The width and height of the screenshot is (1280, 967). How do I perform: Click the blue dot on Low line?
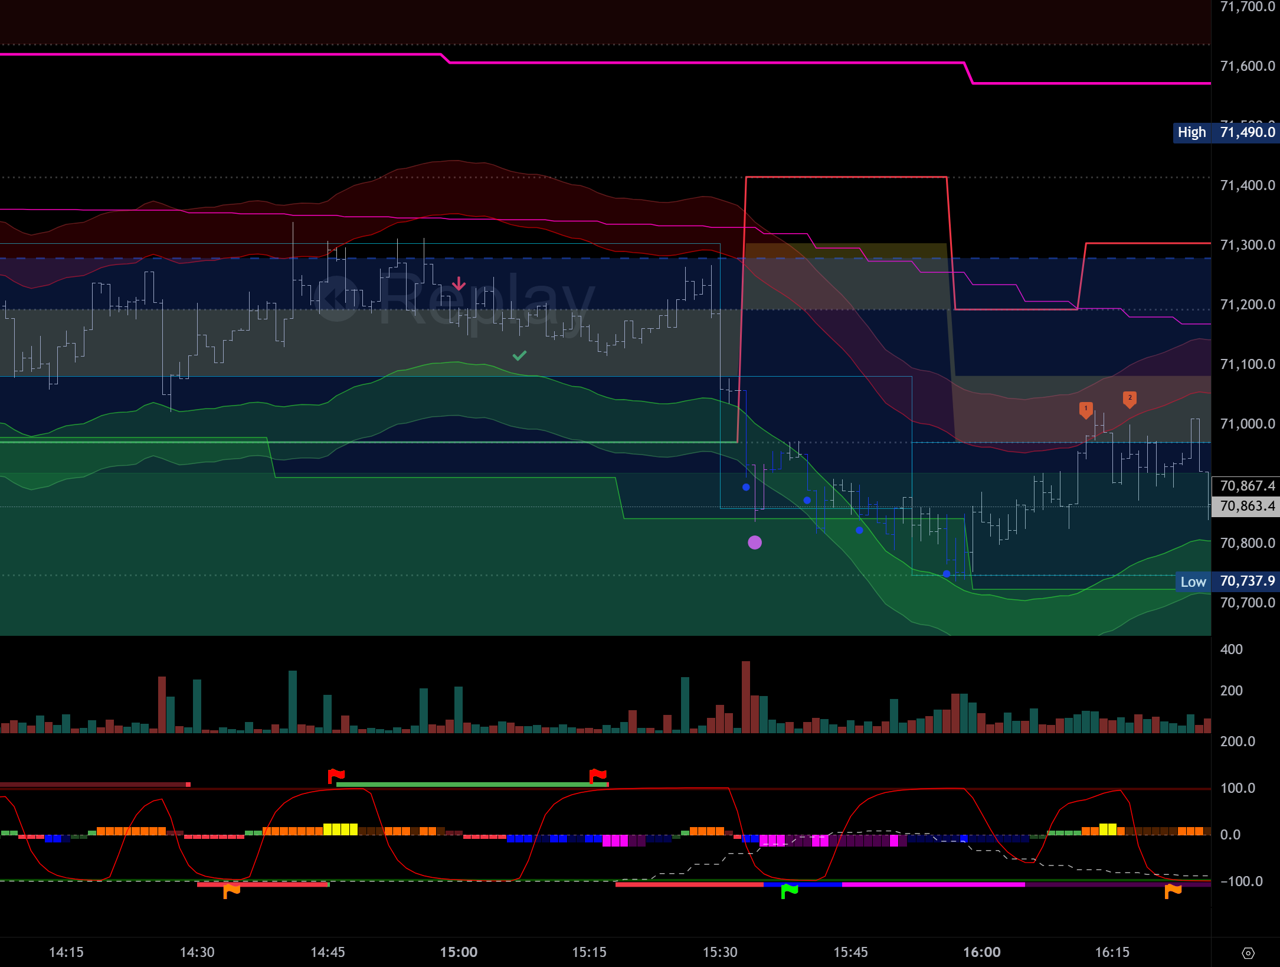(947, 574)
